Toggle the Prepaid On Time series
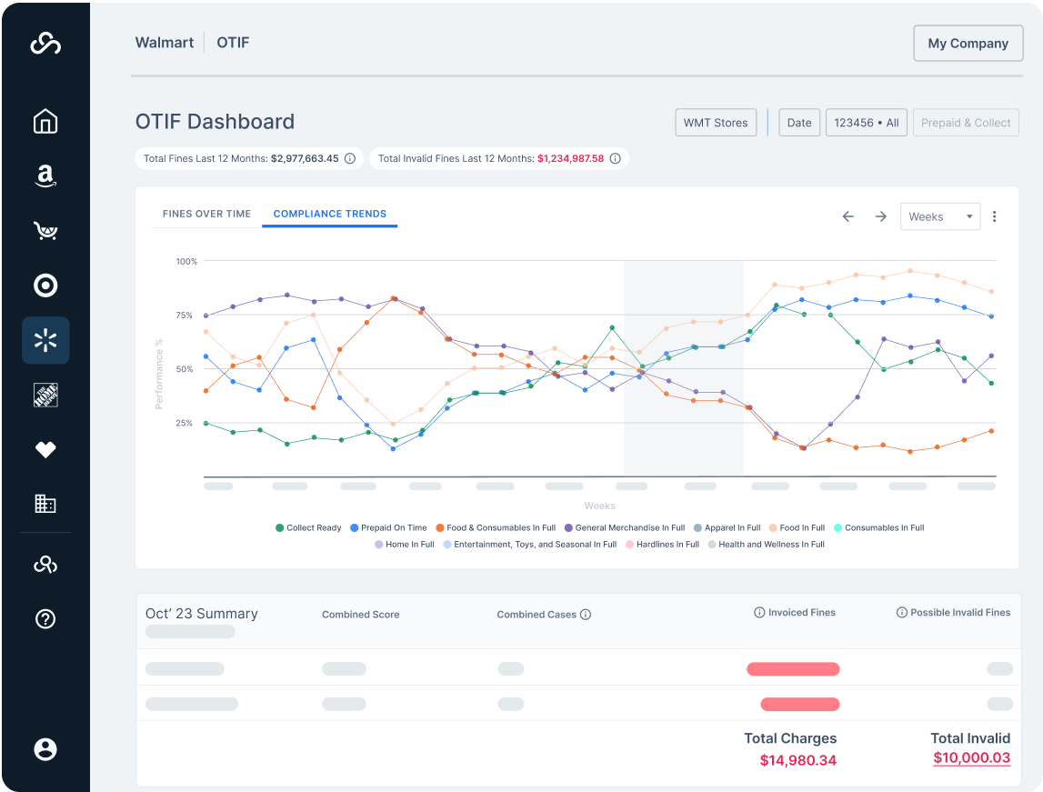The image size is (1043, 792). 386,527
